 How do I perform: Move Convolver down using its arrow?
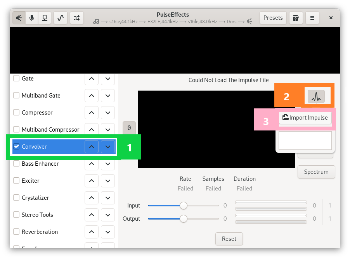108,147
